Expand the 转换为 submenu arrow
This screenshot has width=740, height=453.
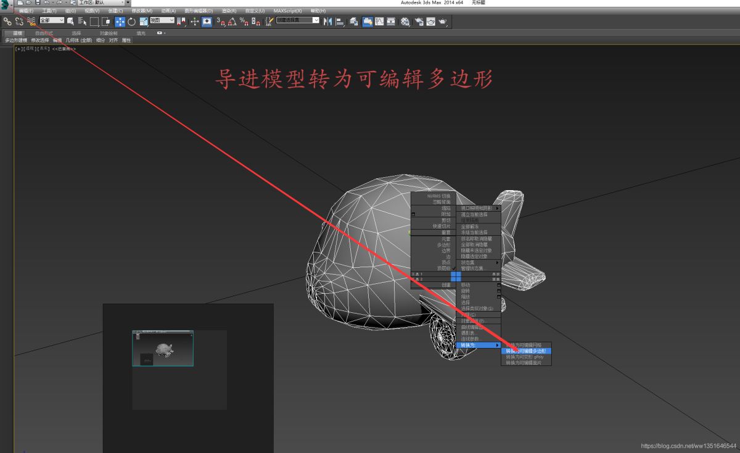point(497,346)
